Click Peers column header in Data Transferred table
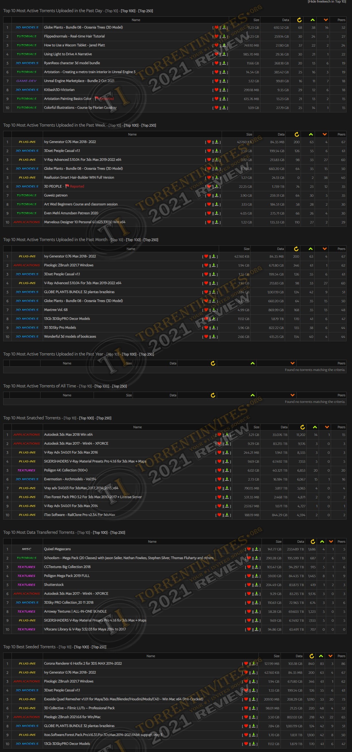The image size is (352, 752). click(341, 541)
